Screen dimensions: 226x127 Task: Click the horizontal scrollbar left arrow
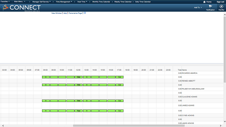[3, 126]
